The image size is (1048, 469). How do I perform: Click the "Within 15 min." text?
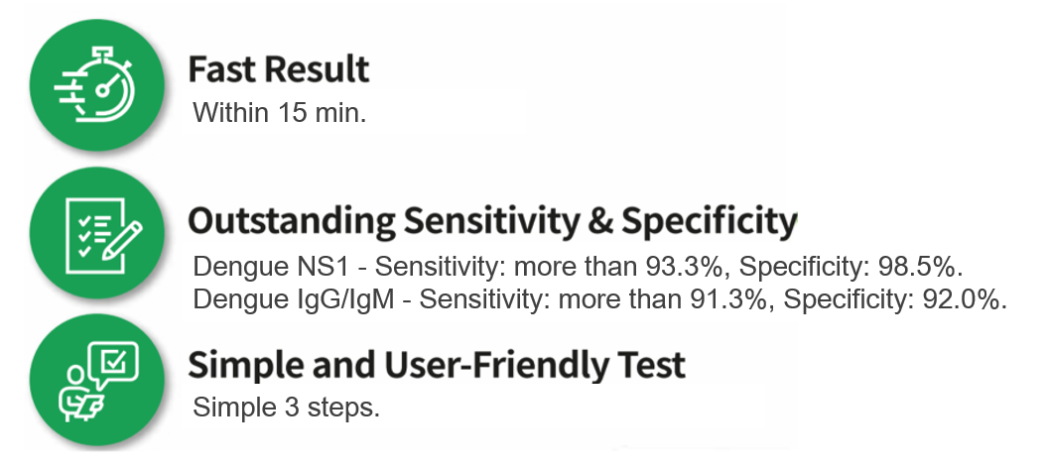(x=280, y=112)
